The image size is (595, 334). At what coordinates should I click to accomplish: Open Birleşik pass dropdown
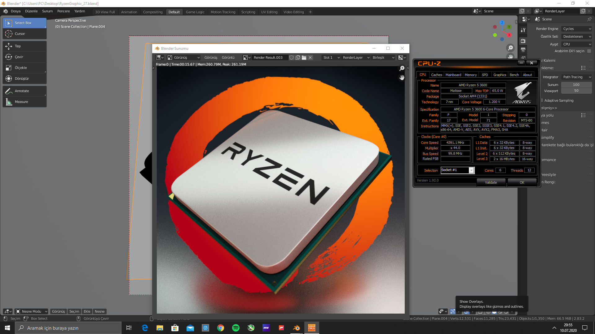pyautogui.click(x=383, y=58)
